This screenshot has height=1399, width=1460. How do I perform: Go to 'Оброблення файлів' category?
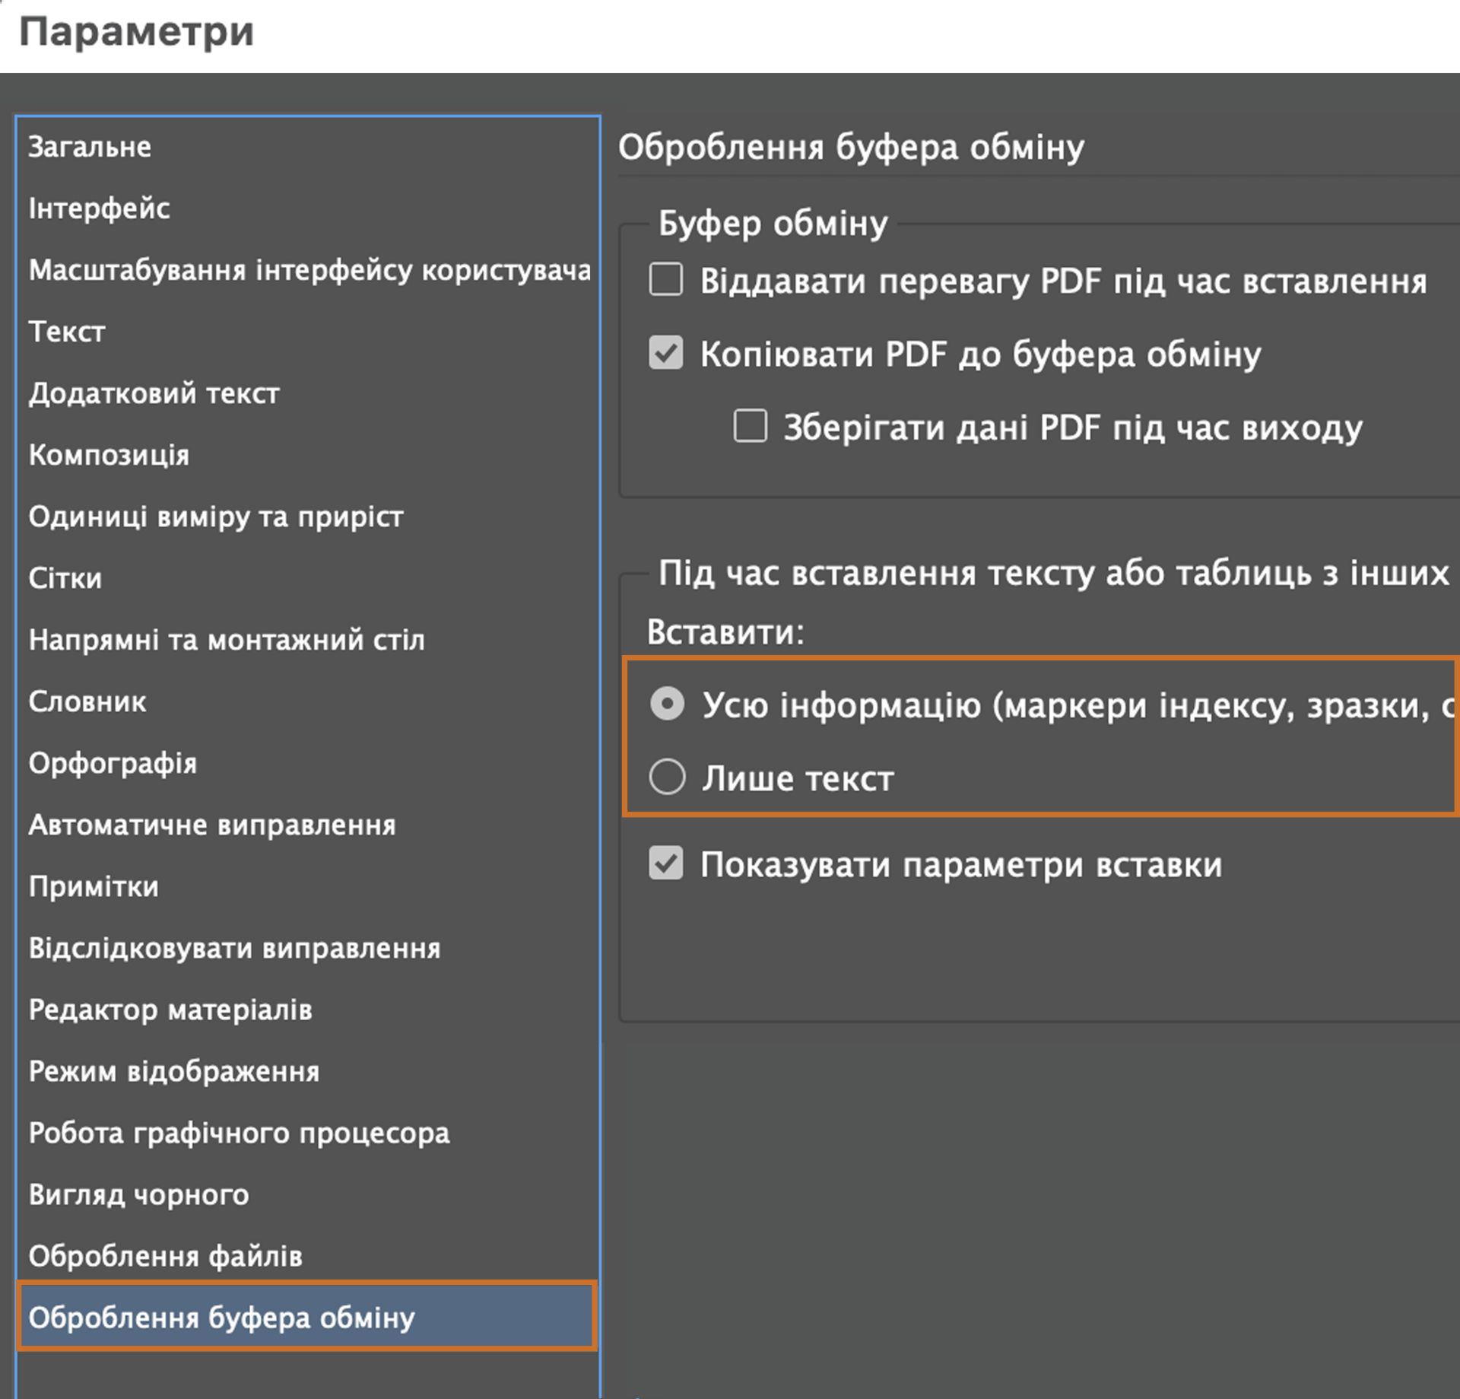tap(165, 1256)
